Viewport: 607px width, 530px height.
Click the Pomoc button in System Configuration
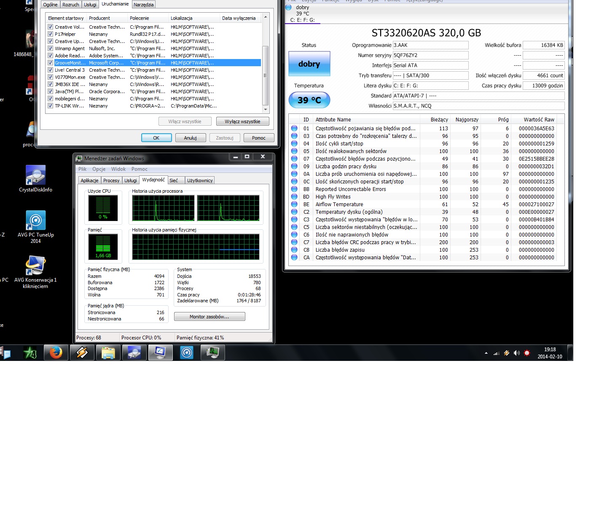coord(259,138)
